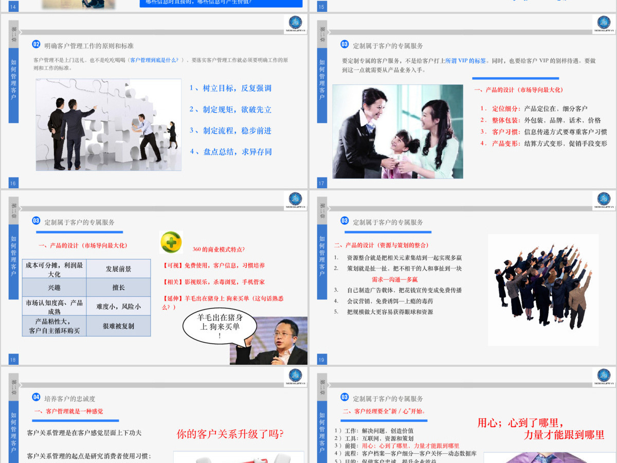Image resolution: width=617 pixels, height=463 pixels.
Task: Click blue link text 所谓 VIP 的标签
Action: pyautogui.click(x=465, y=61)
